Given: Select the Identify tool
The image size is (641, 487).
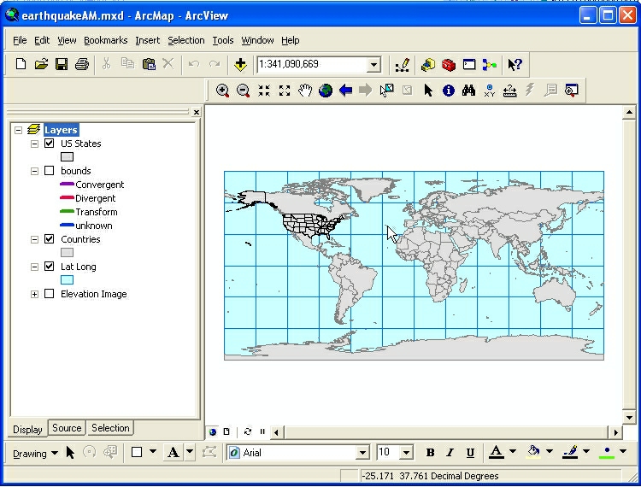Looking at the screenshot, I should (x=449, y=91).
